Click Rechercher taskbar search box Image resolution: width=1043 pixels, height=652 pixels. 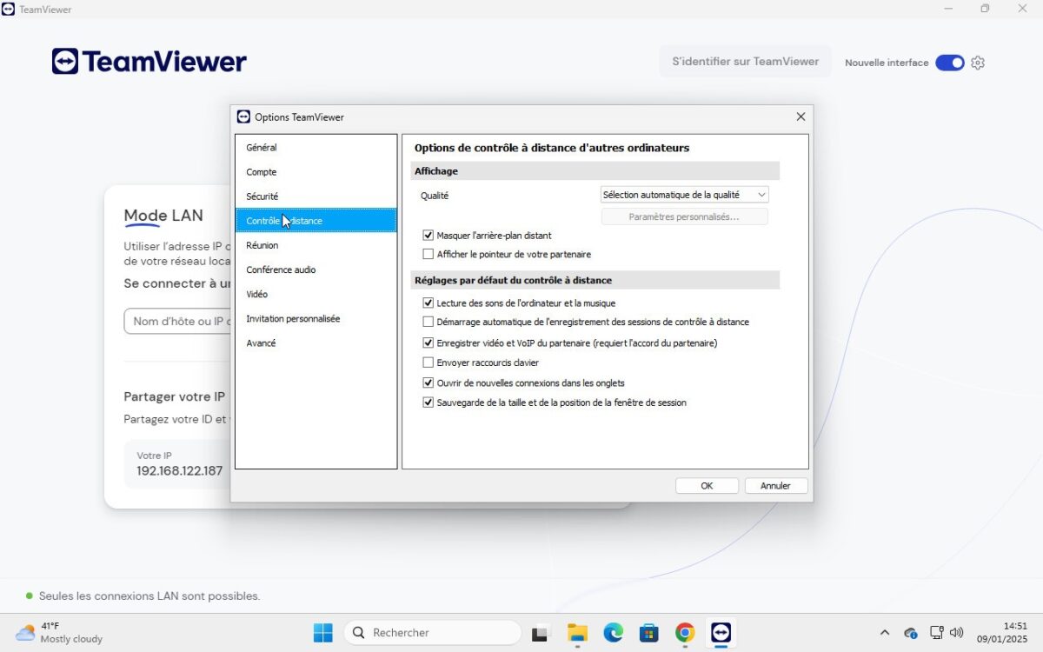click(433, 633)
